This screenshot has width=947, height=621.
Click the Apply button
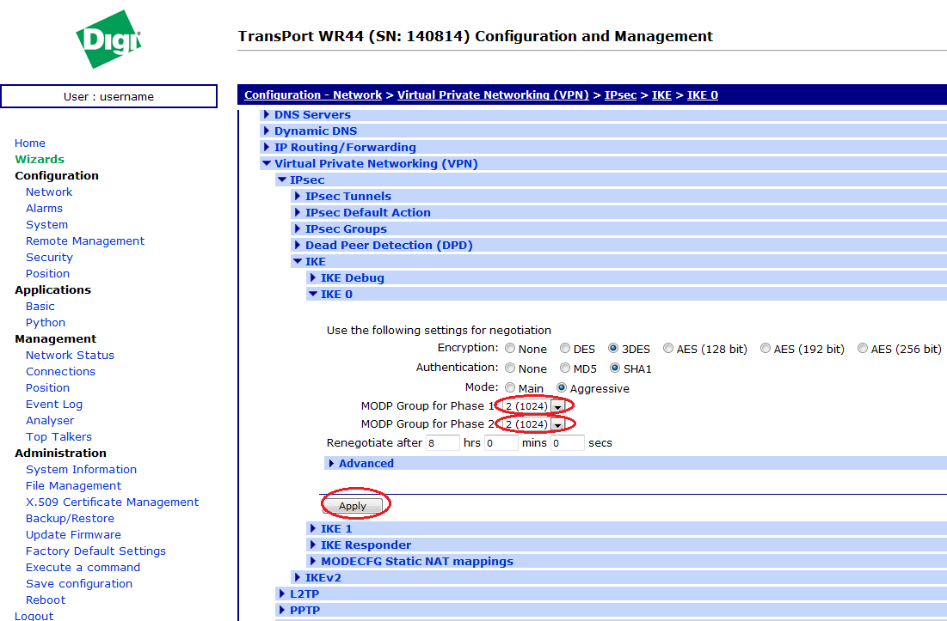[353, 506]
